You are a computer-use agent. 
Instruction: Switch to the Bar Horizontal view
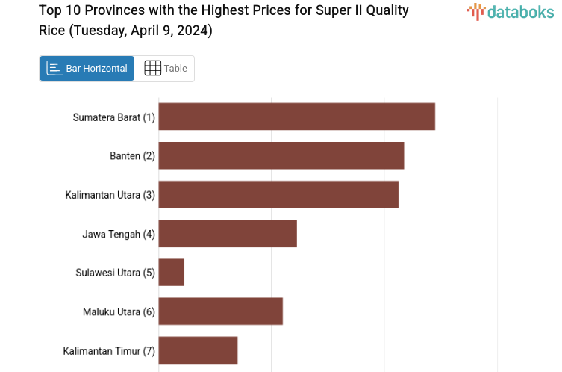pos(87,68)
